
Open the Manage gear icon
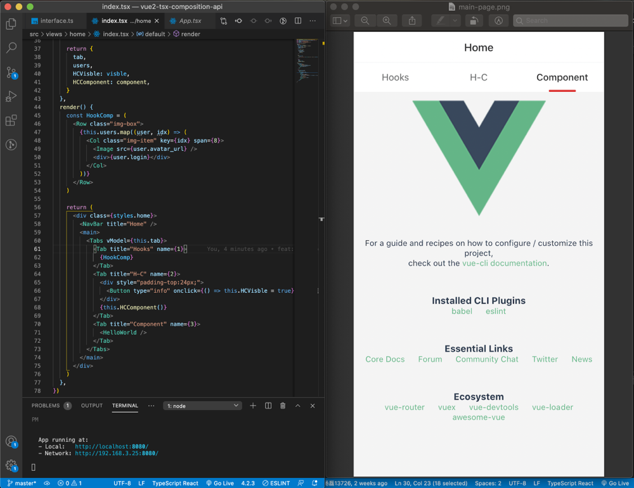pyautogui.click(x=11, y=465)
